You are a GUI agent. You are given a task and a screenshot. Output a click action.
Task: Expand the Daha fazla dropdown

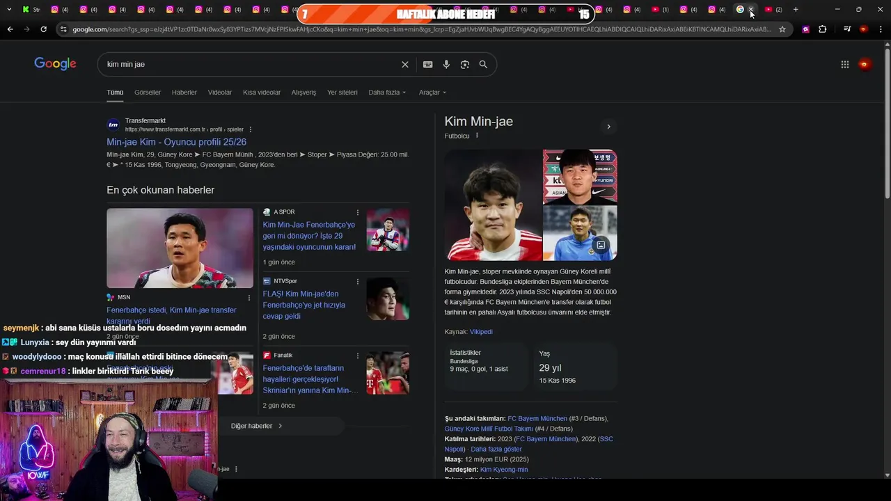coord(387,93)
